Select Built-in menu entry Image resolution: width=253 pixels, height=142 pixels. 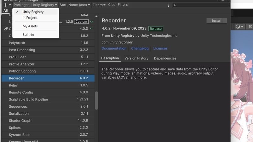(x=36, y=35)
